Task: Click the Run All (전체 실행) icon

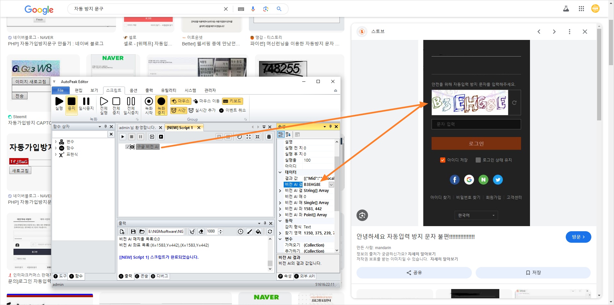Action: coord(104,101)
